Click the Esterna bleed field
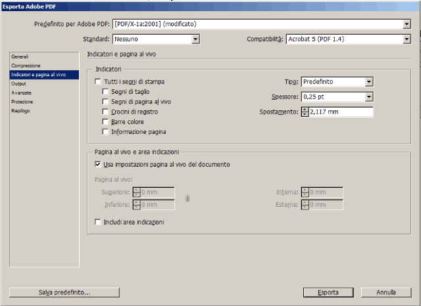 [326, 205]
